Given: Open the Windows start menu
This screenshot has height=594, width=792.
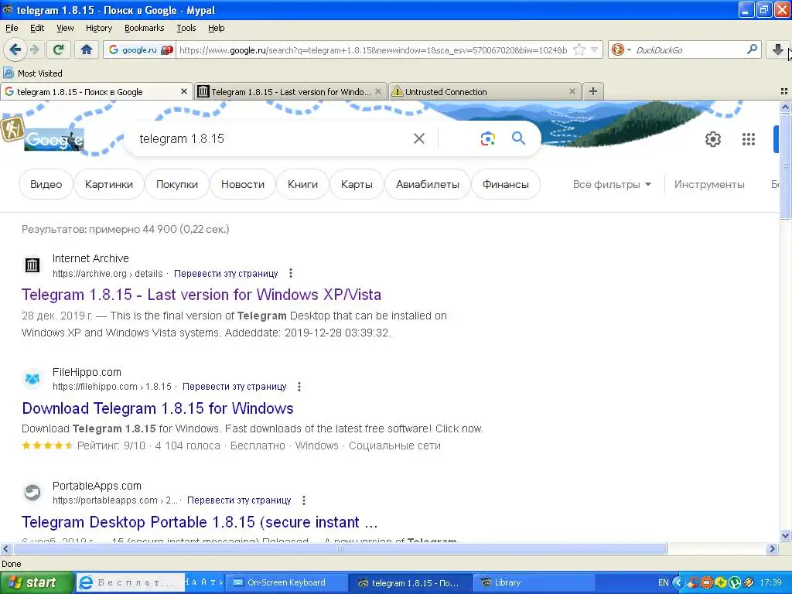Looking at the screenshot, I should (x=36, y=582).
